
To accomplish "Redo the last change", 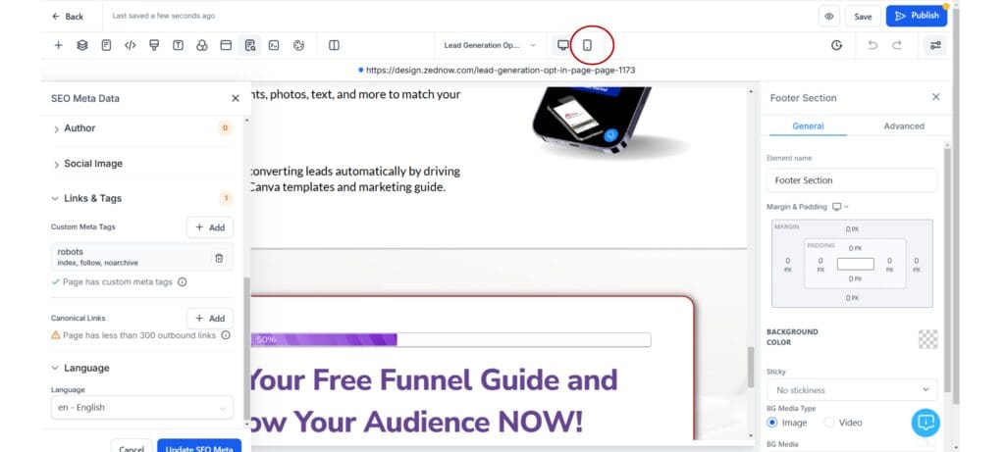I will 897,45.
